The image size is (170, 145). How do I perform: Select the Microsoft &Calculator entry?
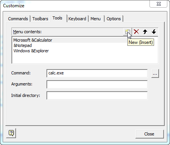click(82, 40)
